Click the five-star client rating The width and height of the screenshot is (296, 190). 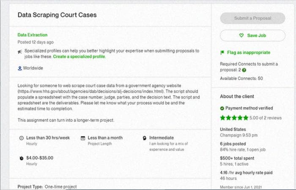click(x=234, y=118)
